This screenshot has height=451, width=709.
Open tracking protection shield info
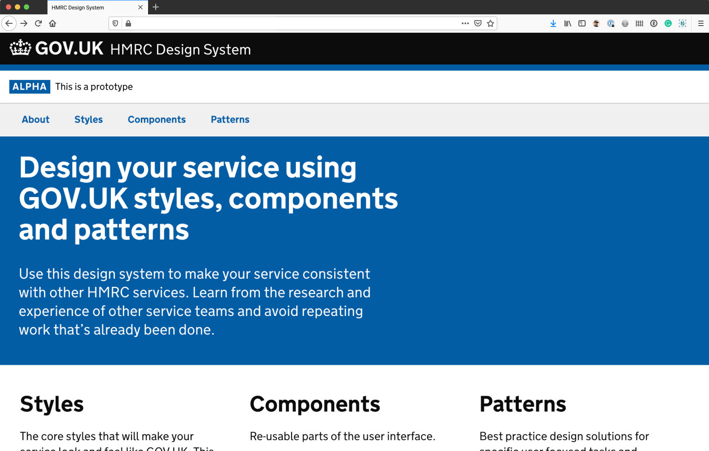point(115,23)
